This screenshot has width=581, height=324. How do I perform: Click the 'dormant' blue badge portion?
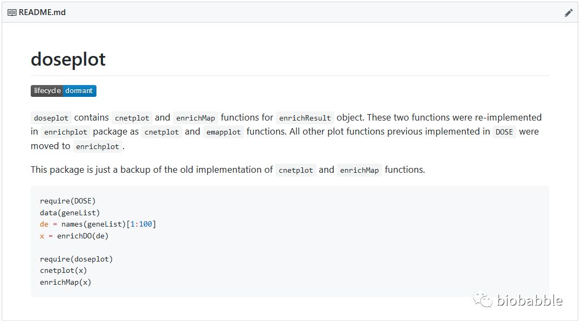point(79,91)
